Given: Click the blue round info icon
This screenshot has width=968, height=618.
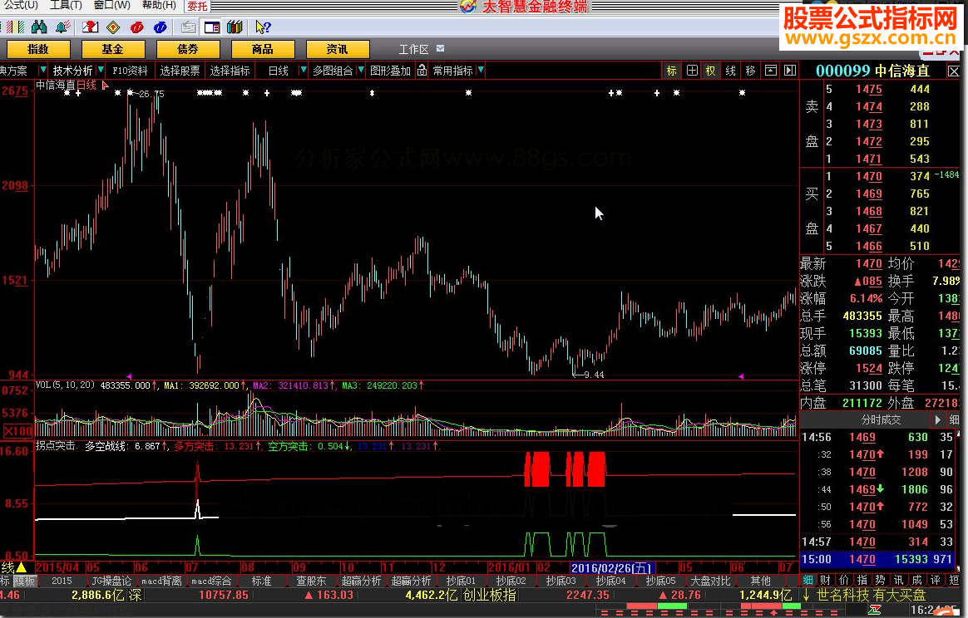Looking at the screenshot, I should pyautogui.click(x=160, y=27).
